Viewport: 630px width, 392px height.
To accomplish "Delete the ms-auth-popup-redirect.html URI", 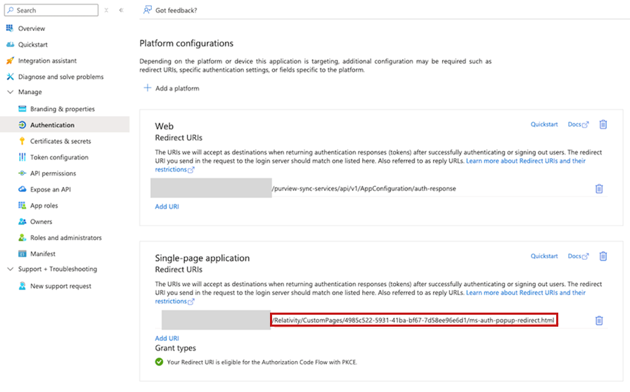I will (598, 320).
